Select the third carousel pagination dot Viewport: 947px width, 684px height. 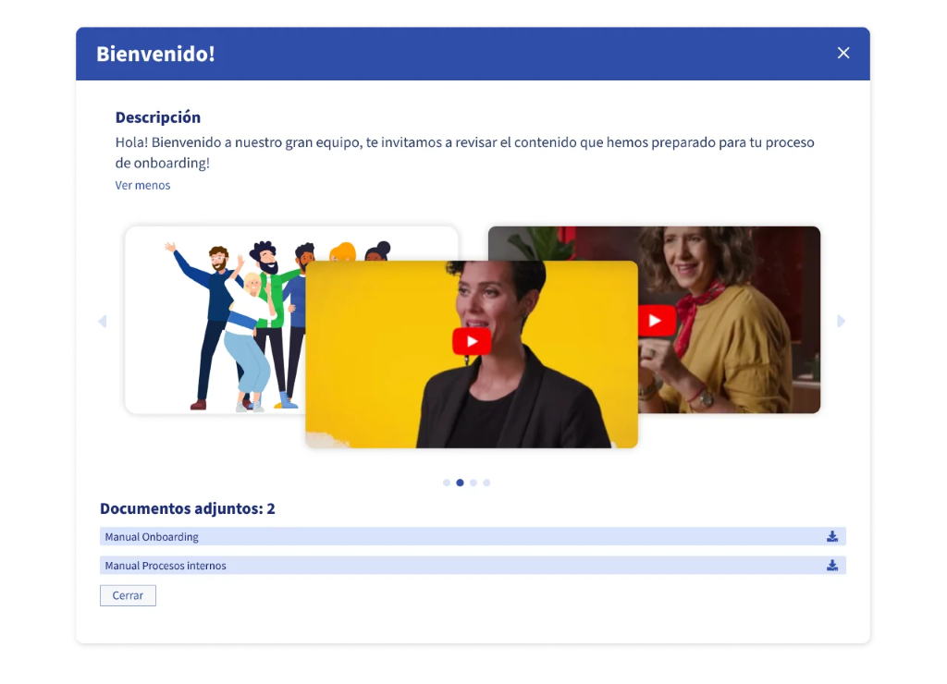[473, 482]
